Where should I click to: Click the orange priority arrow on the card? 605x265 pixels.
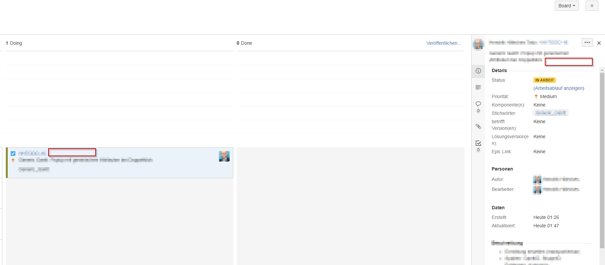13,161
